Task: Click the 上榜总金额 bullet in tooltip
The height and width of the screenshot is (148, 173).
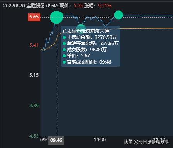Action: pos(64,37)
